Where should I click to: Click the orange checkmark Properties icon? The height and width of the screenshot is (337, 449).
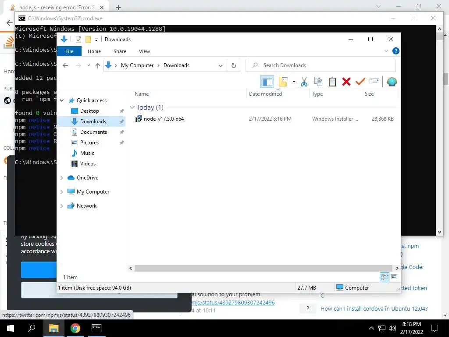click(x=360, y=82)
